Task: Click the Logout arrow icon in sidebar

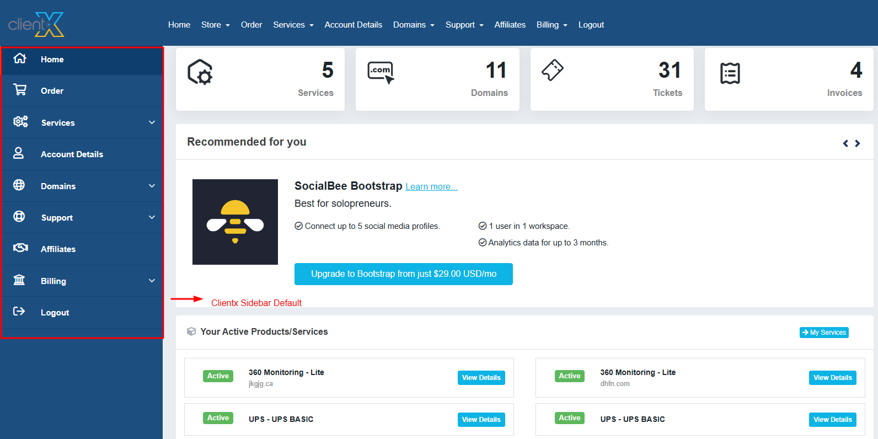Action: tap(19, 312)
